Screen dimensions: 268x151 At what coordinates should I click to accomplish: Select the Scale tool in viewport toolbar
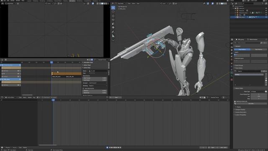pyautogui.click(x=113, y=23)
